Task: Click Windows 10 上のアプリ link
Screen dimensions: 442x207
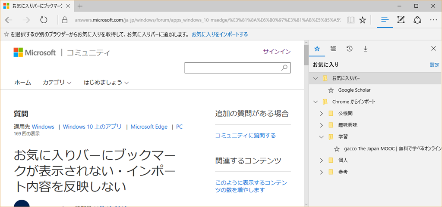Action: (92, 127)
